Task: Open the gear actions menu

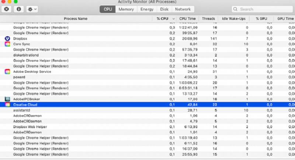Action: [x=32, y=9]
